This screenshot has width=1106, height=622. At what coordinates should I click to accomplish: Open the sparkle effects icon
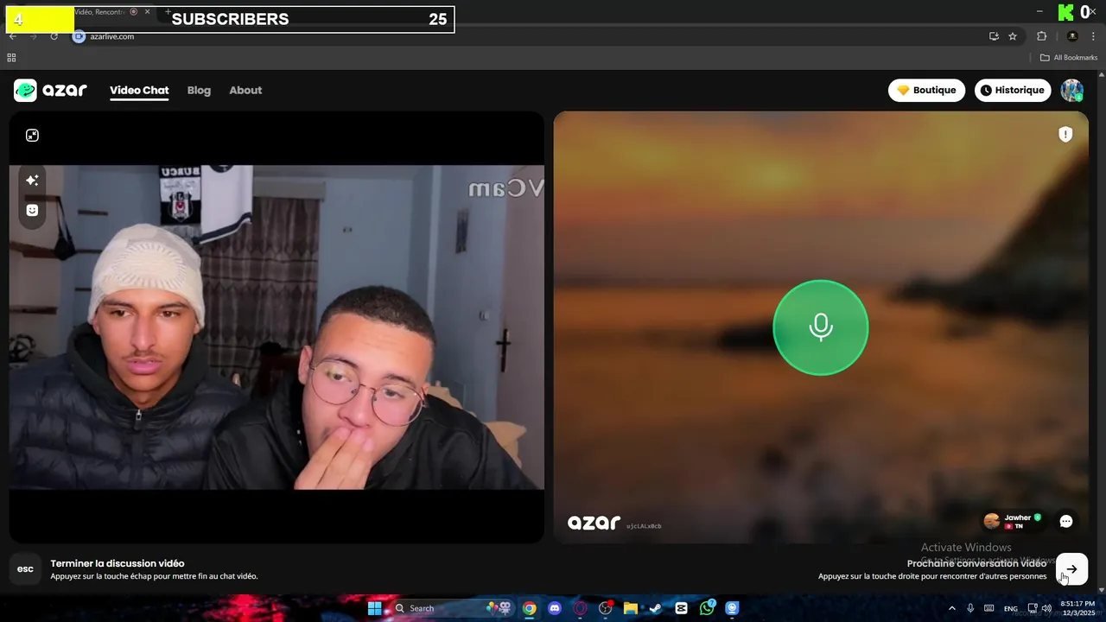(32, 181)
